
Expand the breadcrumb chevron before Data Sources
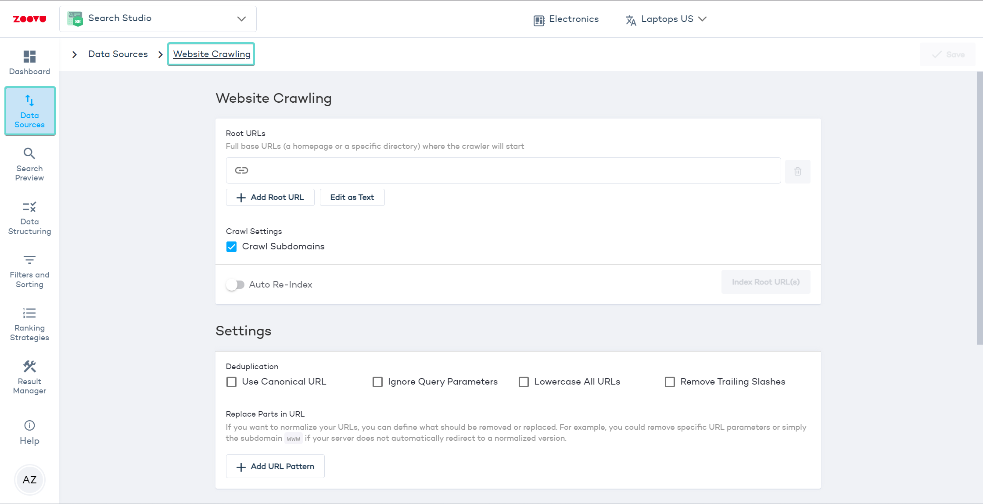tap(75, 54)
